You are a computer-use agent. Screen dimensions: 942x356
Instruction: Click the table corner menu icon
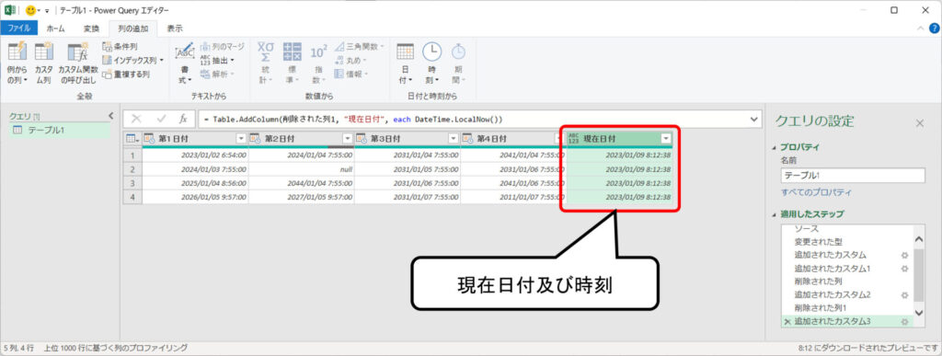pos(132,139)
